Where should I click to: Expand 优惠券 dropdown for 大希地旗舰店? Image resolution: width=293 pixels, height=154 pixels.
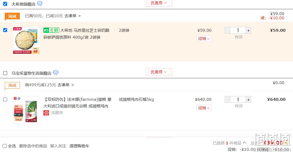(159, 3)
